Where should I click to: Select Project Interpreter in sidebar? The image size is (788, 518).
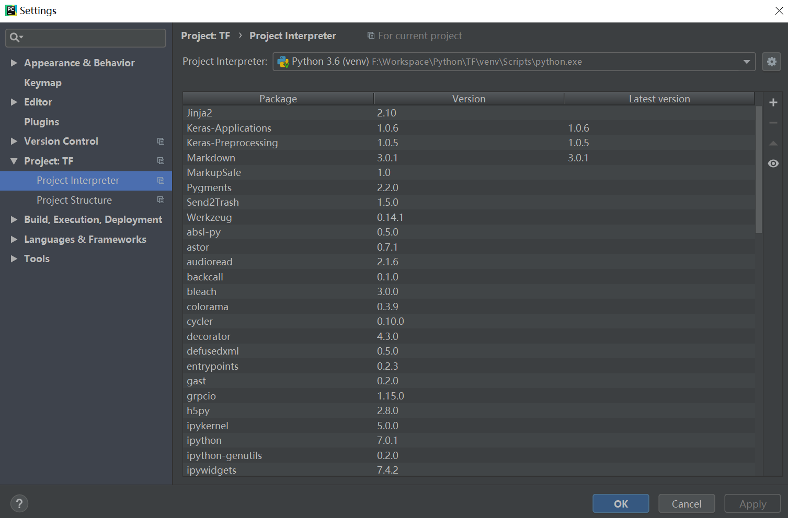[86, 181]
